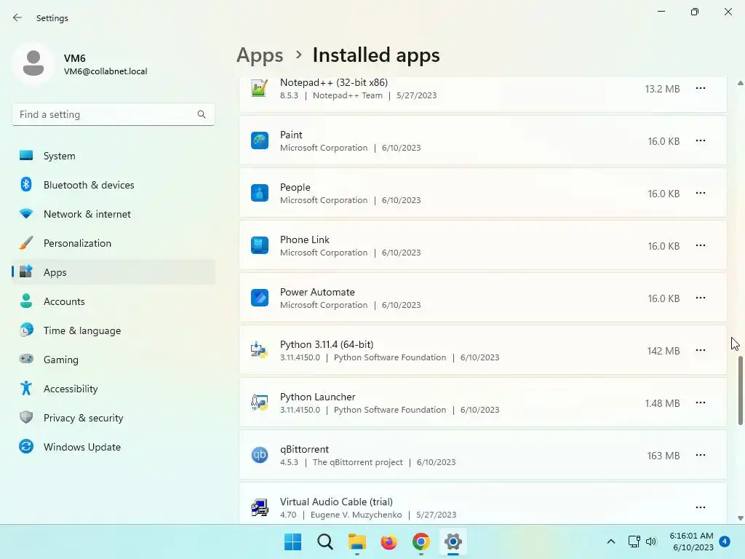Click the qBittorrent size 163 MB
This screenshot has height=559, width=745.
(x=664, y=456)
